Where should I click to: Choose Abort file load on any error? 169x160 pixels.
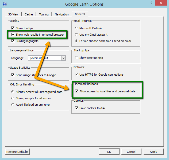point(13,105)
